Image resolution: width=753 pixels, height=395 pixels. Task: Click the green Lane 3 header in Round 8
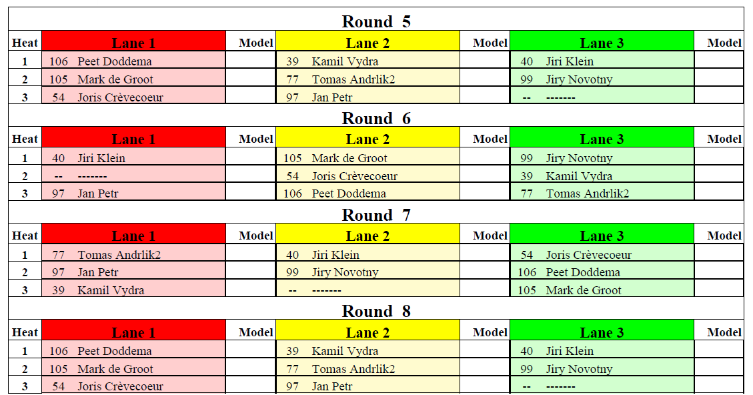pos(602,331)
